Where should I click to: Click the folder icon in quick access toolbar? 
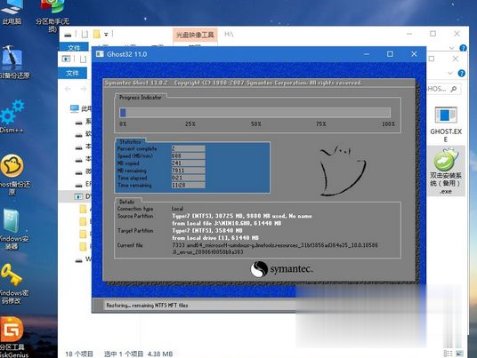click(96, 34)
